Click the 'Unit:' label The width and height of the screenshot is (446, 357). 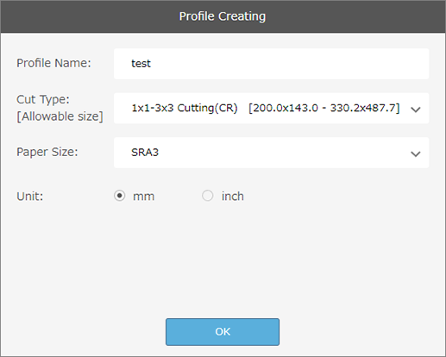point(30,197)
